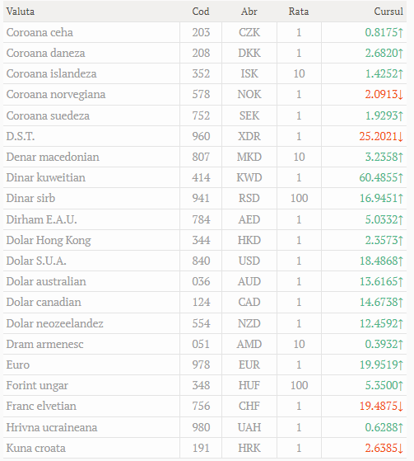Click currency code 036

(x=201, y=281)
